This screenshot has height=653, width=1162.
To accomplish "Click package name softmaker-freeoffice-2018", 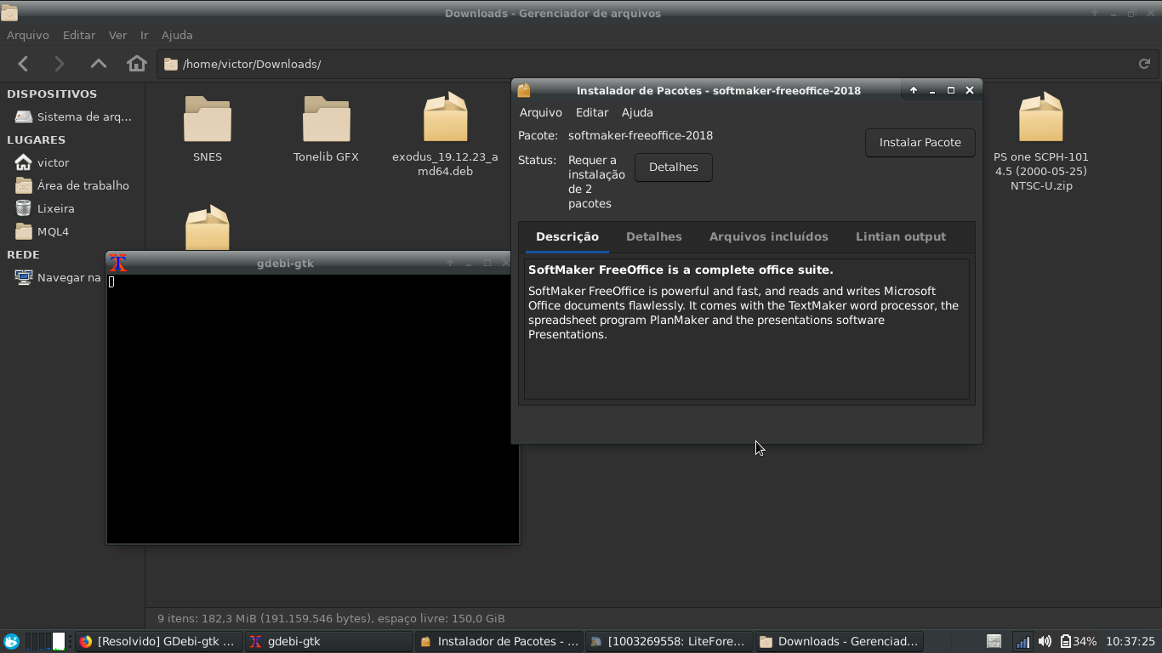I will pos(641,135).
